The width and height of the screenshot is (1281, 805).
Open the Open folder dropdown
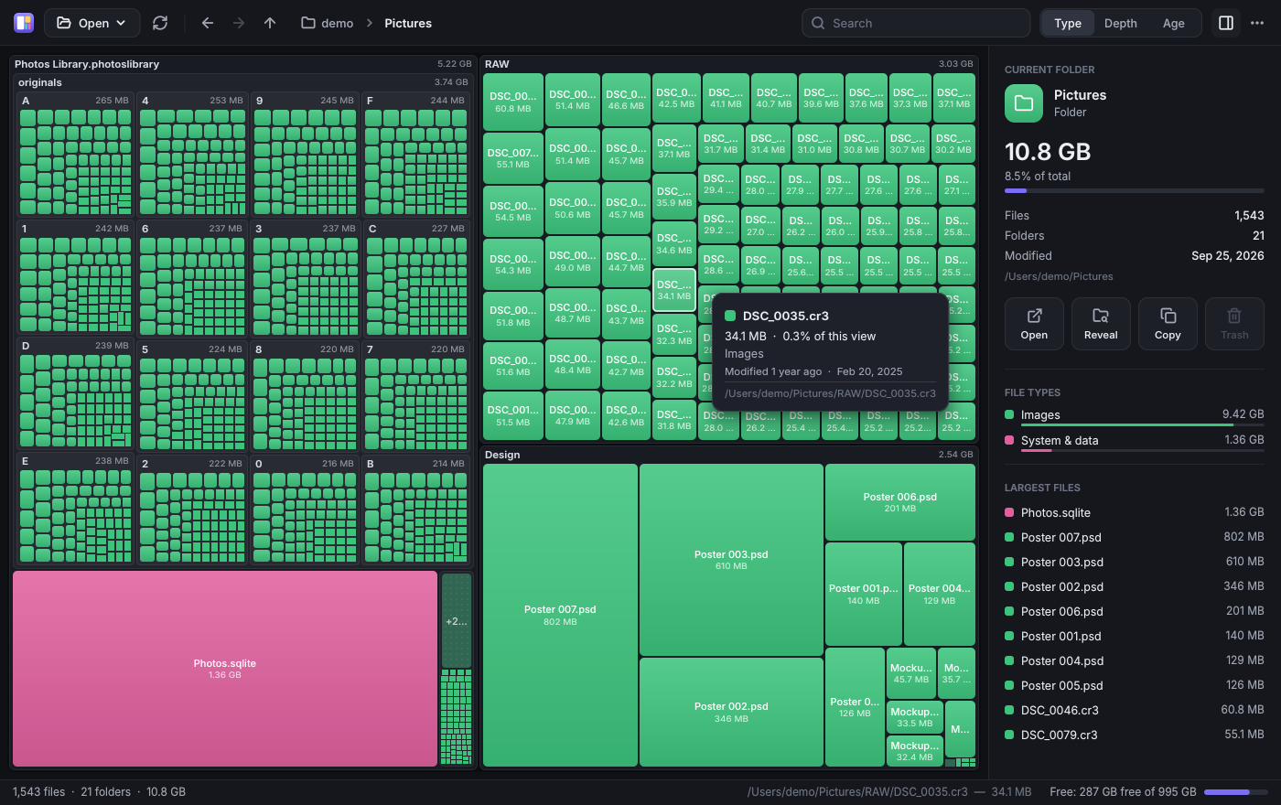(92, 23)
